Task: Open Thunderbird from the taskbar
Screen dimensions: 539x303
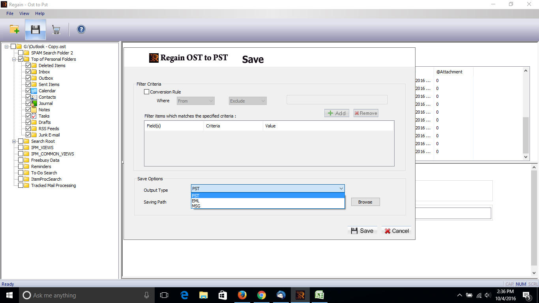Action: tap(281, 295)
